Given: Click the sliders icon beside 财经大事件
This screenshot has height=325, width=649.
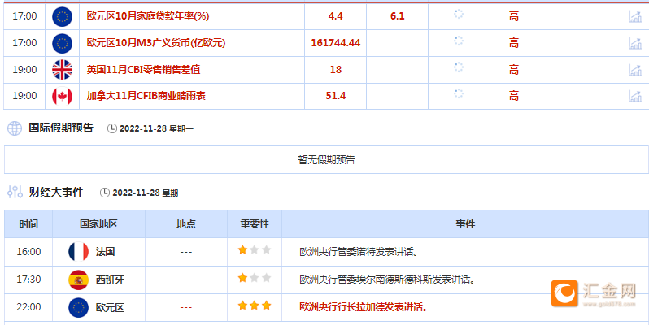Looking at the screenshot, I should point(15,192).
